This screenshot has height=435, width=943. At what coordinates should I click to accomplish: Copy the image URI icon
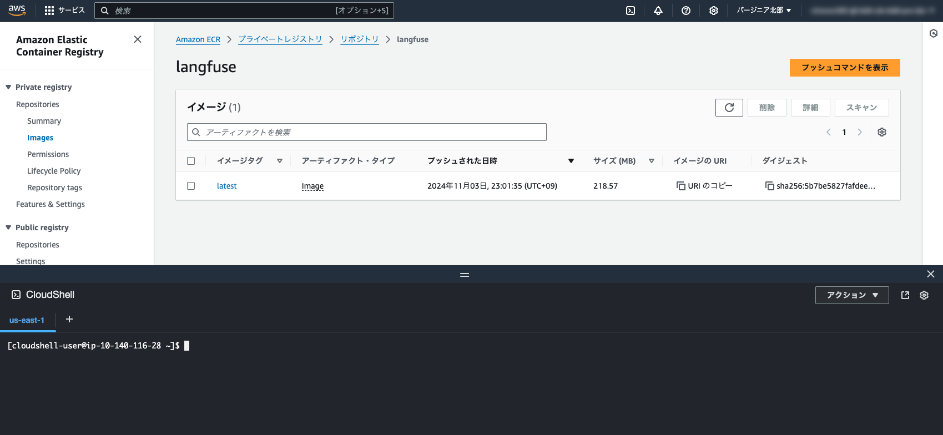(x=680, y=186)
